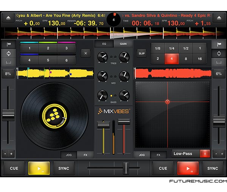This screenshot has width=227, height=192.
Task: Hit CUE on the left deck
Action: point(14,168)
